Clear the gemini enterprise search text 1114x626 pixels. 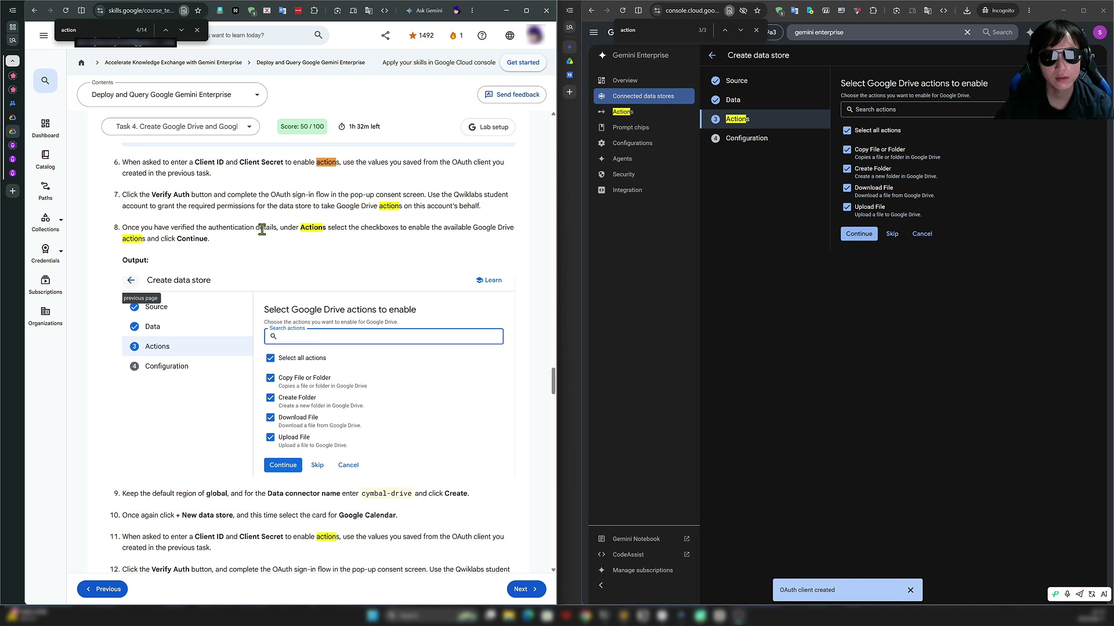(967, 32)
